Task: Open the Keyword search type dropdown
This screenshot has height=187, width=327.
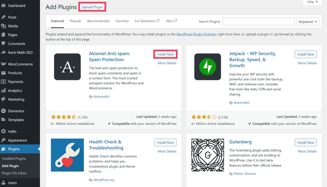Action: tap(308, 21)
